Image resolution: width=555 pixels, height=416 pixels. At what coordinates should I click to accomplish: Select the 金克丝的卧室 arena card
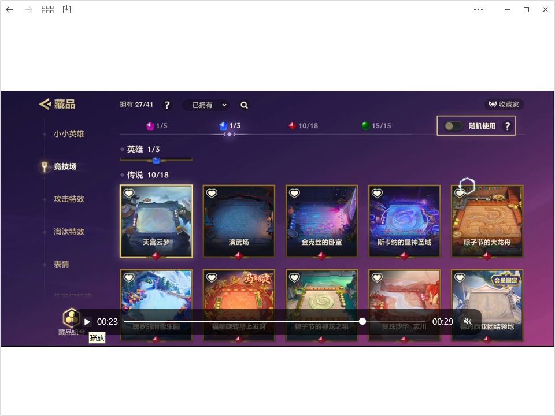(322, 221)
